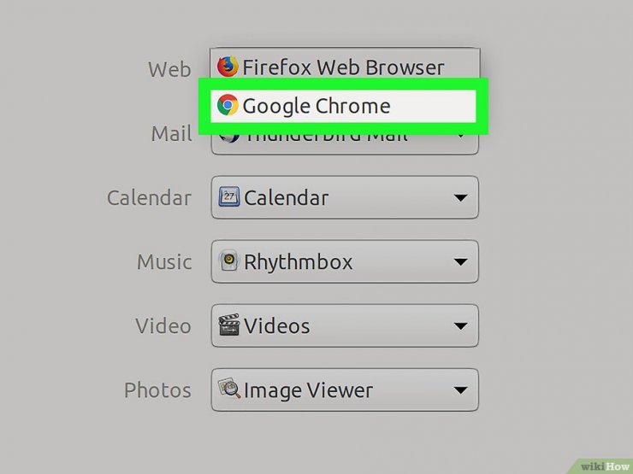Click the Firefox logo icon
The height and width of the screenshot is (474, 633).
(228, 67)
